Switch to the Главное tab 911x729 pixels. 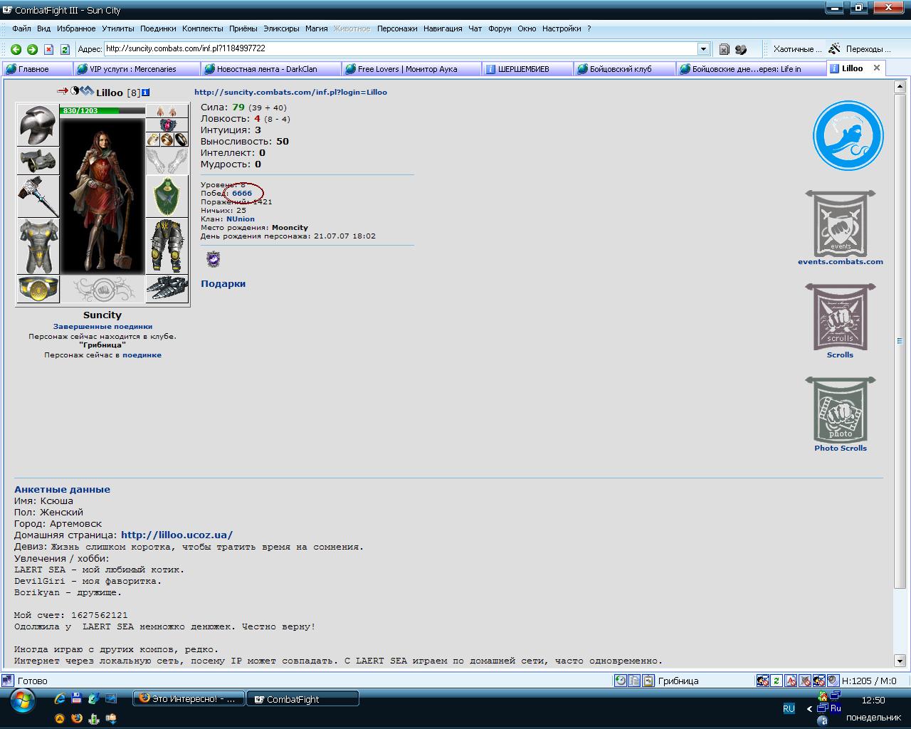point(38,68)
